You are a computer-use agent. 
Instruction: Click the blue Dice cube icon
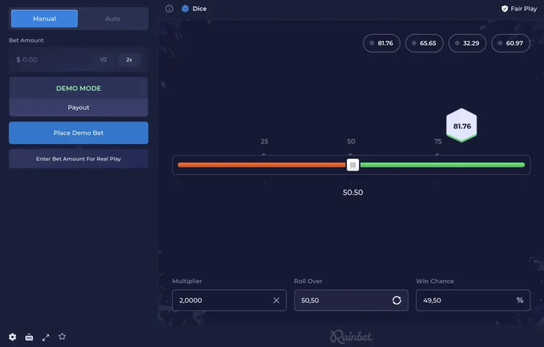click(x=185, y=9)
